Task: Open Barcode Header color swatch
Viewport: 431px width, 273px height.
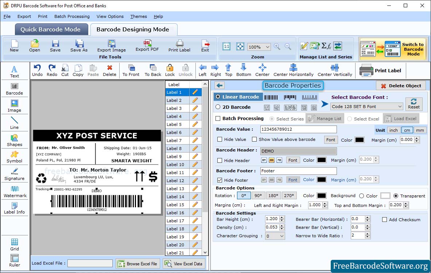Action: (322, 160)
